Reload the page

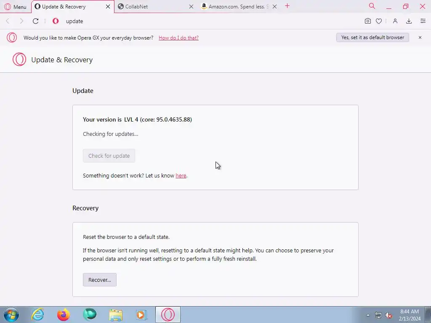35,21
